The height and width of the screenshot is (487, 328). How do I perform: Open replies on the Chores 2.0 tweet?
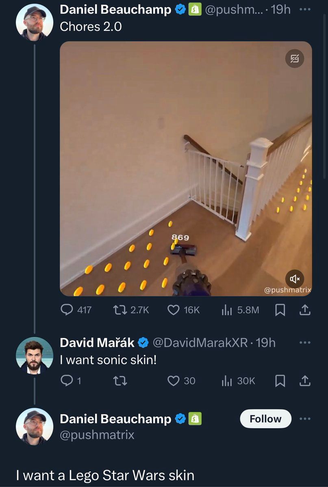click(67, 310)
